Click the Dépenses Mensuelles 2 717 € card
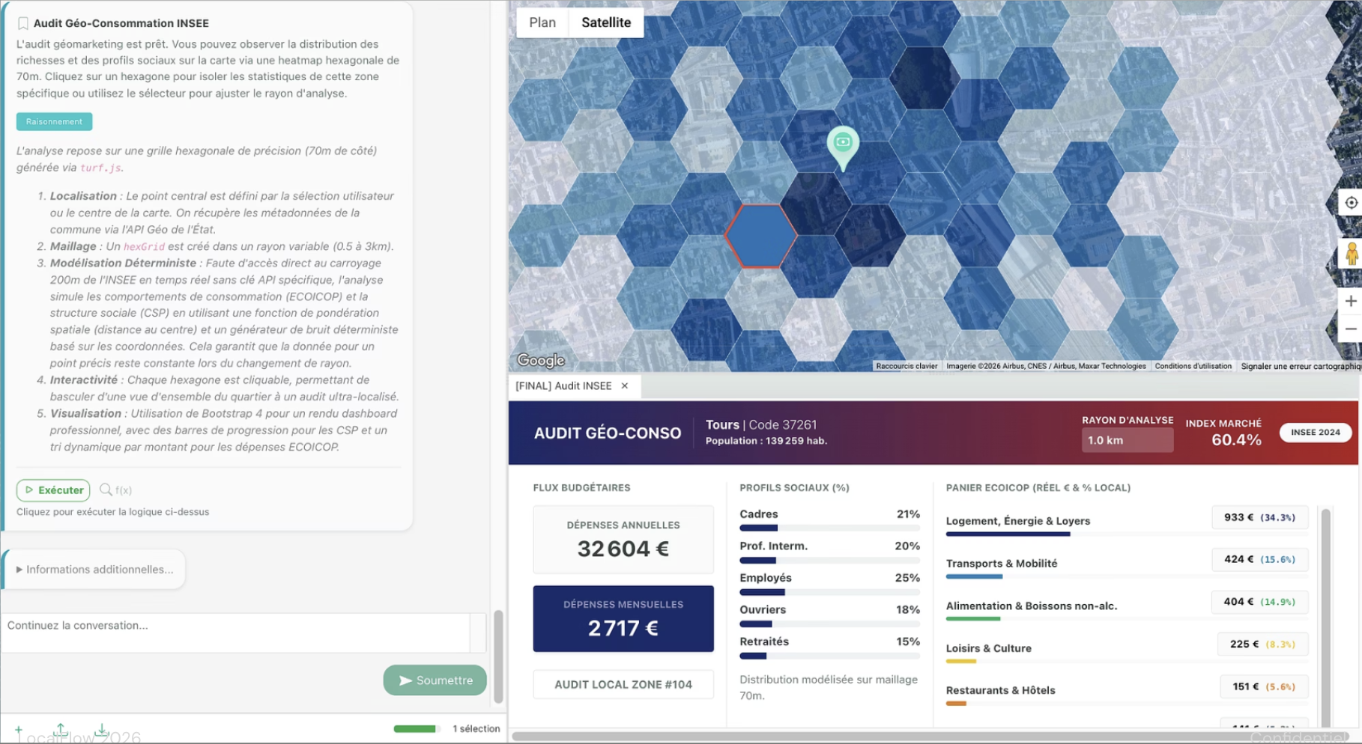 [x=623, y=618]
